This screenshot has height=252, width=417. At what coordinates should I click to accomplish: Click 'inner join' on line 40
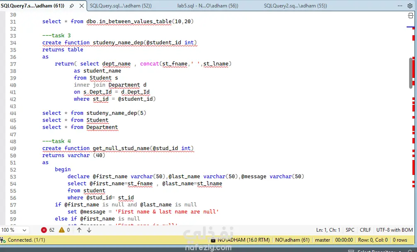[90, 85]
